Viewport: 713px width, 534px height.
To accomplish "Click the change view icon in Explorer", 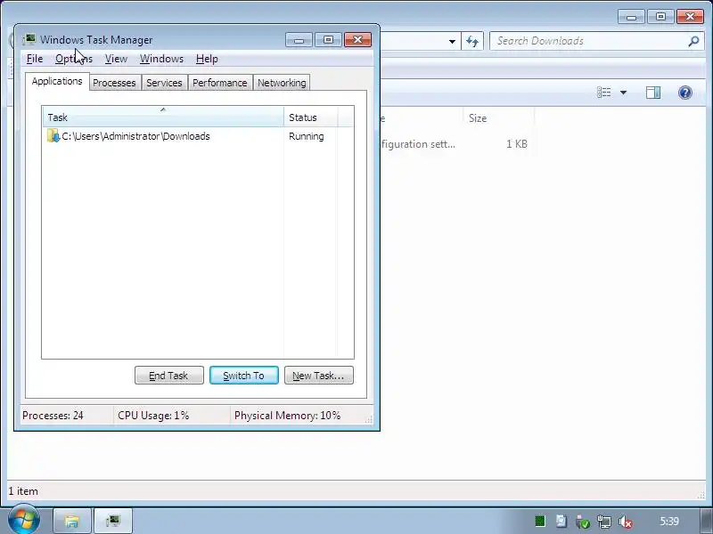I will coord(604,93).
